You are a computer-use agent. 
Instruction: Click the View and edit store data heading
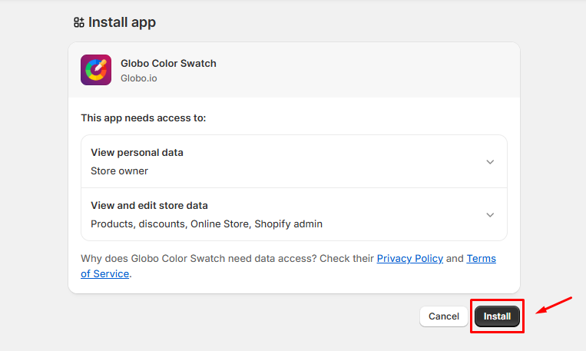[149, 206]
